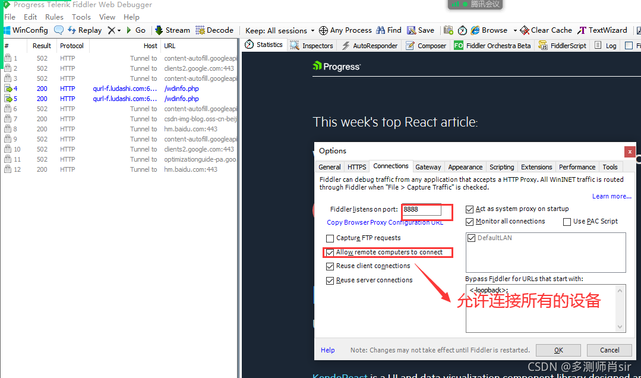This screenshot has width=641, height=378.
Task: Switch to the Scripting options tab
Action: click(x=501, y=167)
